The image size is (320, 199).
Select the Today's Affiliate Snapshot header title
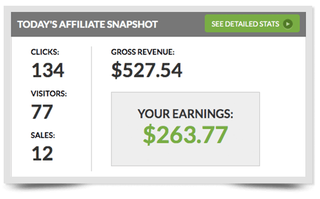click(x=88, y=24)
